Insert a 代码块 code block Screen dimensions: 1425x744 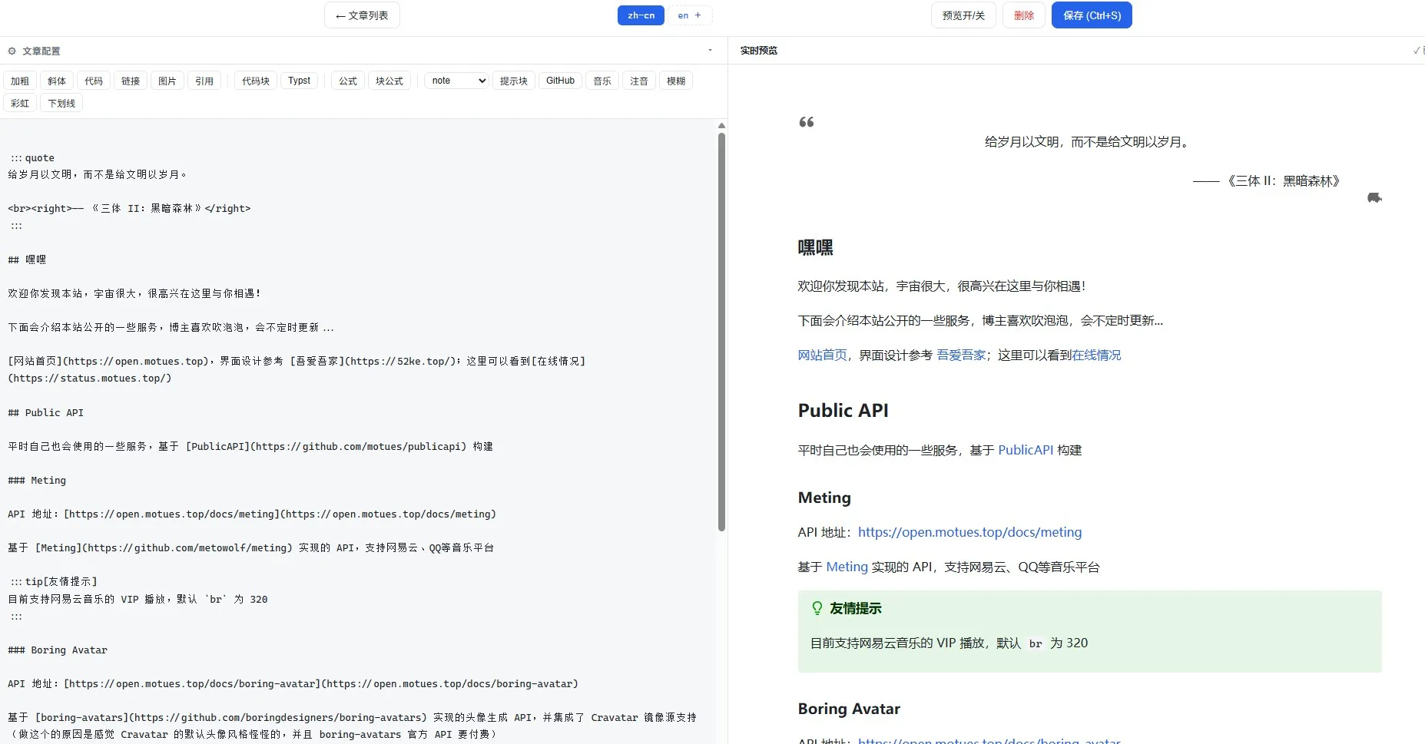coord(256,81)
